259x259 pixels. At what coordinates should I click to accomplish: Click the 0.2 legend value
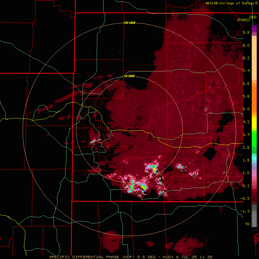[x=246, y=186]
